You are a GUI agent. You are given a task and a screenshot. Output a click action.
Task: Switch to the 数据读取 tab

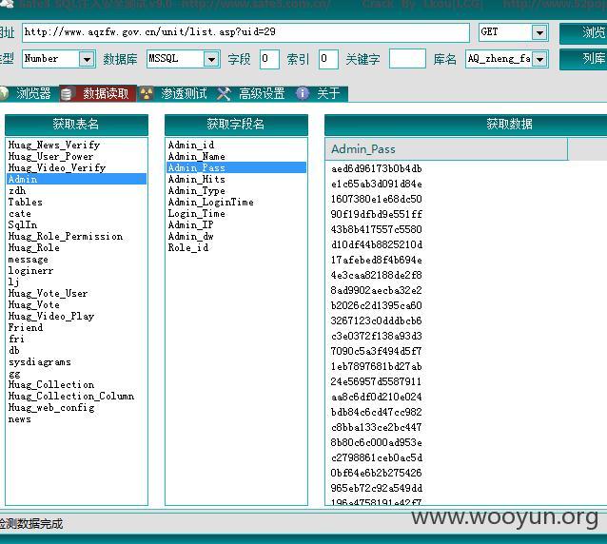[x=98, y=93]
